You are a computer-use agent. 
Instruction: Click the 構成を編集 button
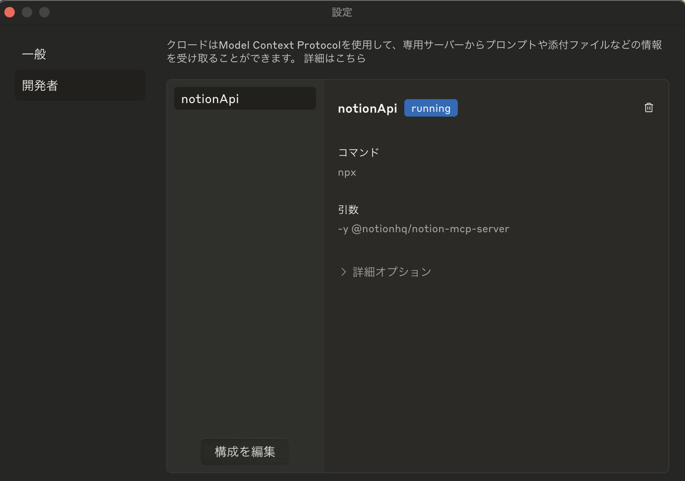click(245, 451)
